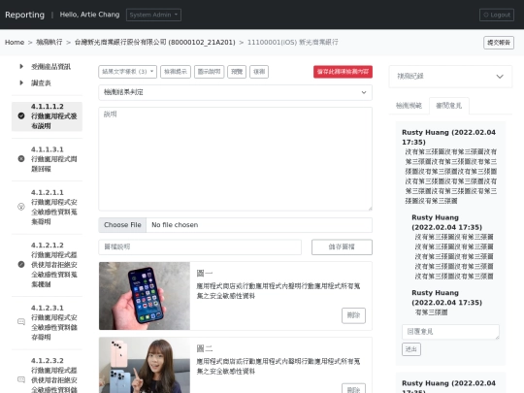Click the checkmark icon beside item 4.1.1.1.2
The height and width of the screenshot is (393, 524).
tap(21, 116)
